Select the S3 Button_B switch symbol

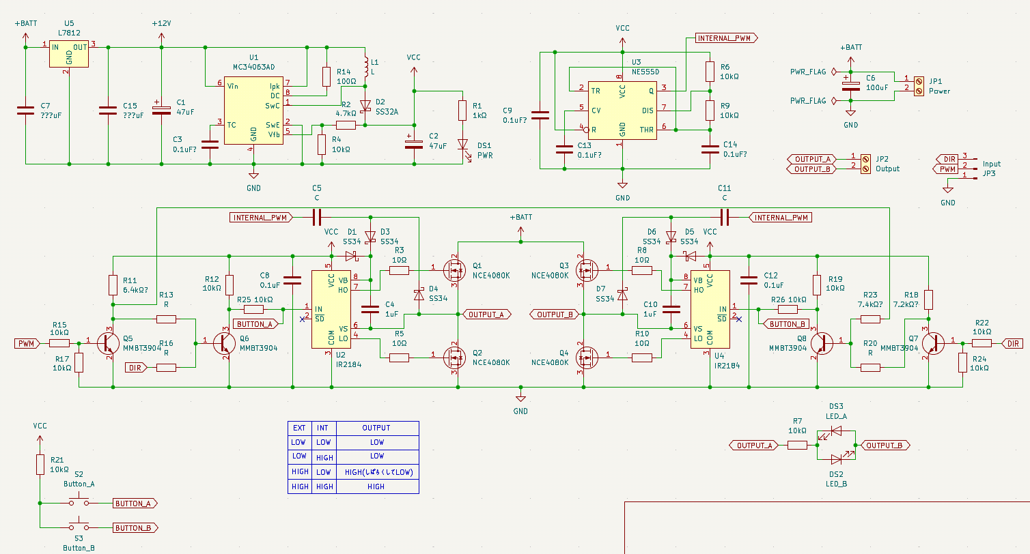pos(79,527)
